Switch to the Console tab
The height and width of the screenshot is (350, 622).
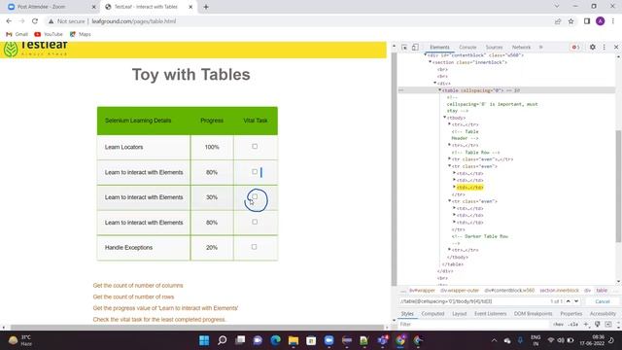click(467, 48)
